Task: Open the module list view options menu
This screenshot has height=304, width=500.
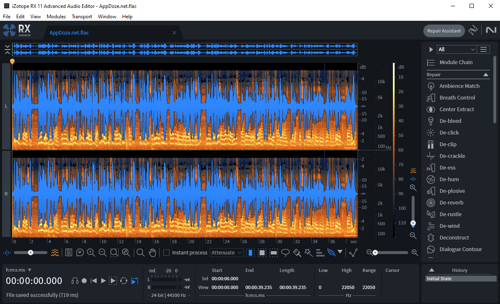Action: pyautogui.click(x=483, y=49)
